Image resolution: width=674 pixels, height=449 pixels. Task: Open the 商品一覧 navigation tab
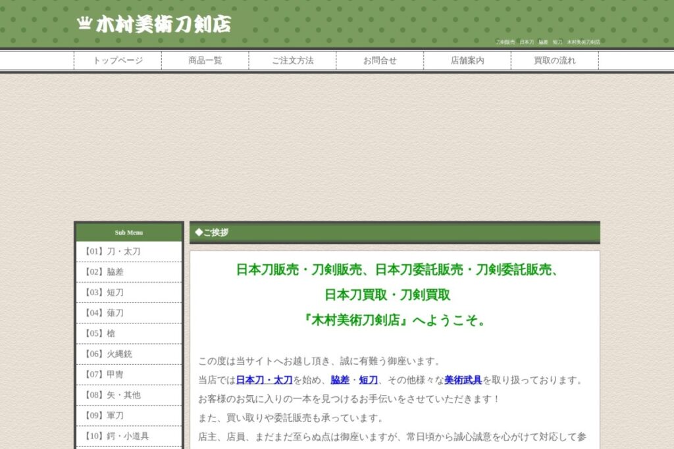205,60
